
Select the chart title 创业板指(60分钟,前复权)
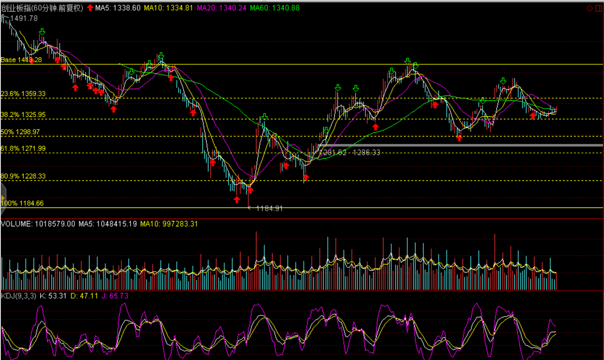click(42, 8)
